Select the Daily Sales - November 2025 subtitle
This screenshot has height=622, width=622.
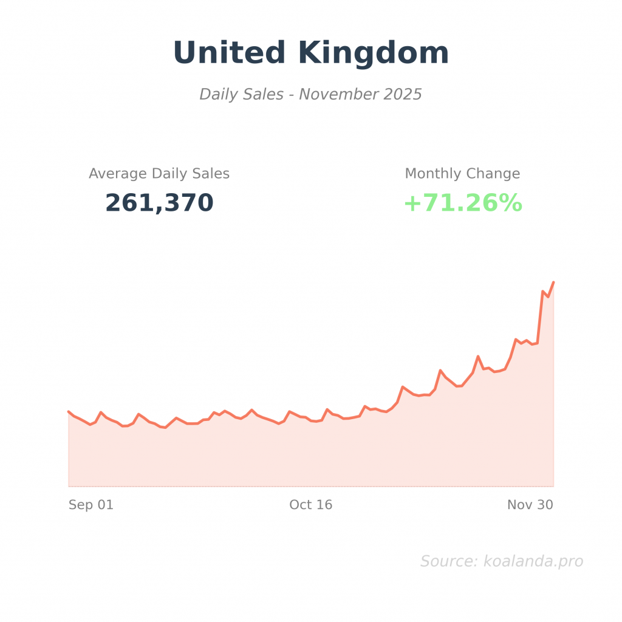pos(310,95)
